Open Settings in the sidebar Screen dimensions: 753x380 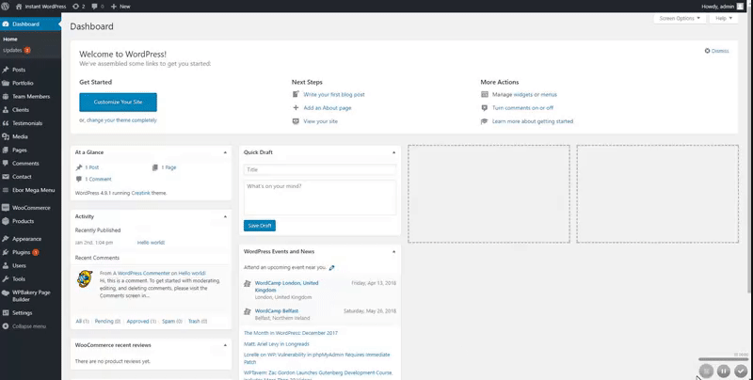point(22,313)
